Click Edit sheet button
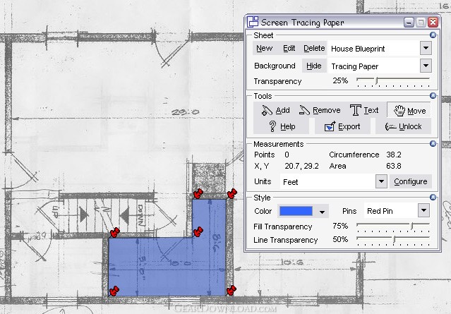The height and width of the screenshot is (314, 451). [289, 48]
